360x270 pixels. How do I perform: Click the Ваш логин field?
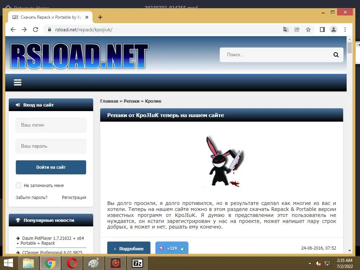[x=51, y=125]
